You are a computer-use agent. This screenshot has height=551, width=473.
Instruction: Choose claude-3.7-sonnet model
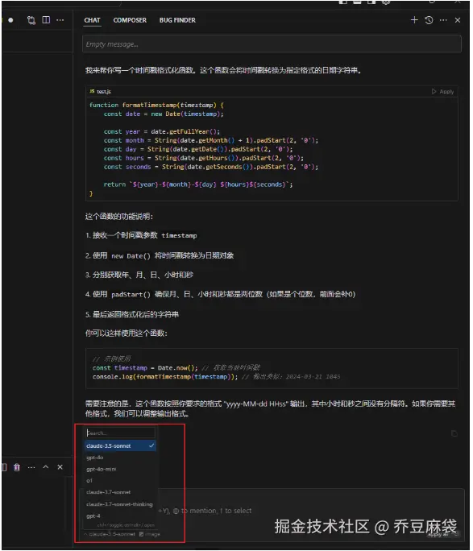point(108,492)
